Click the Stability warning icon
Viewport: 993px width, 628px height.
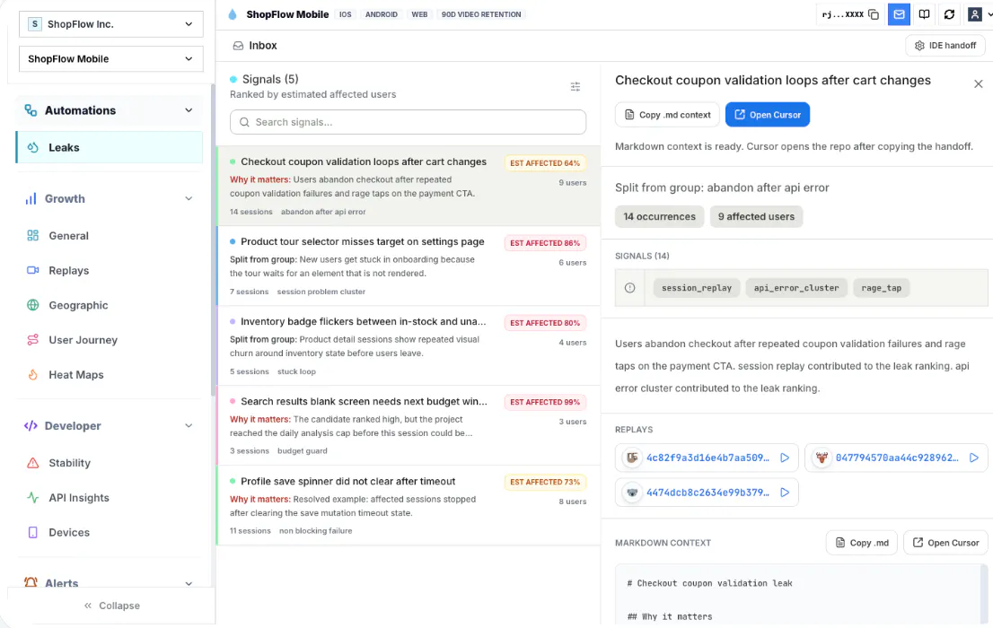point(33,463)
